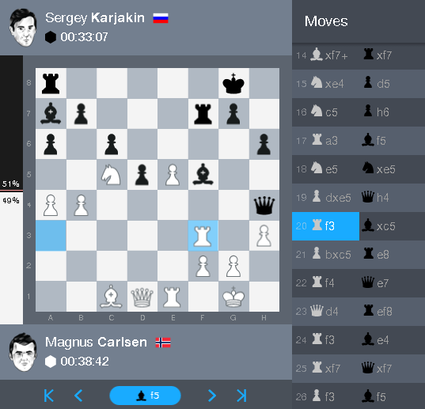Open Sergey Karjakin's player portrait
Viewport: 425px width, 409px height.
pos(23,28)
